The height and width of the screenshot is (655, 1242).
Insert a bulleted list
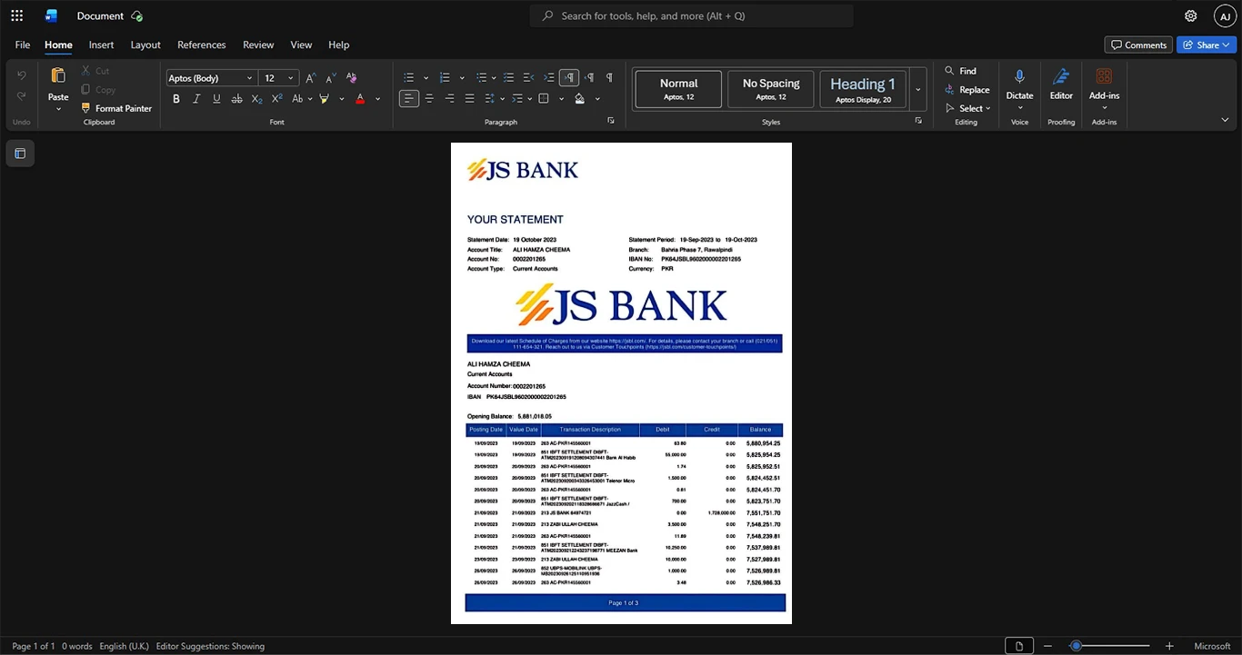(x=409, y=78)
